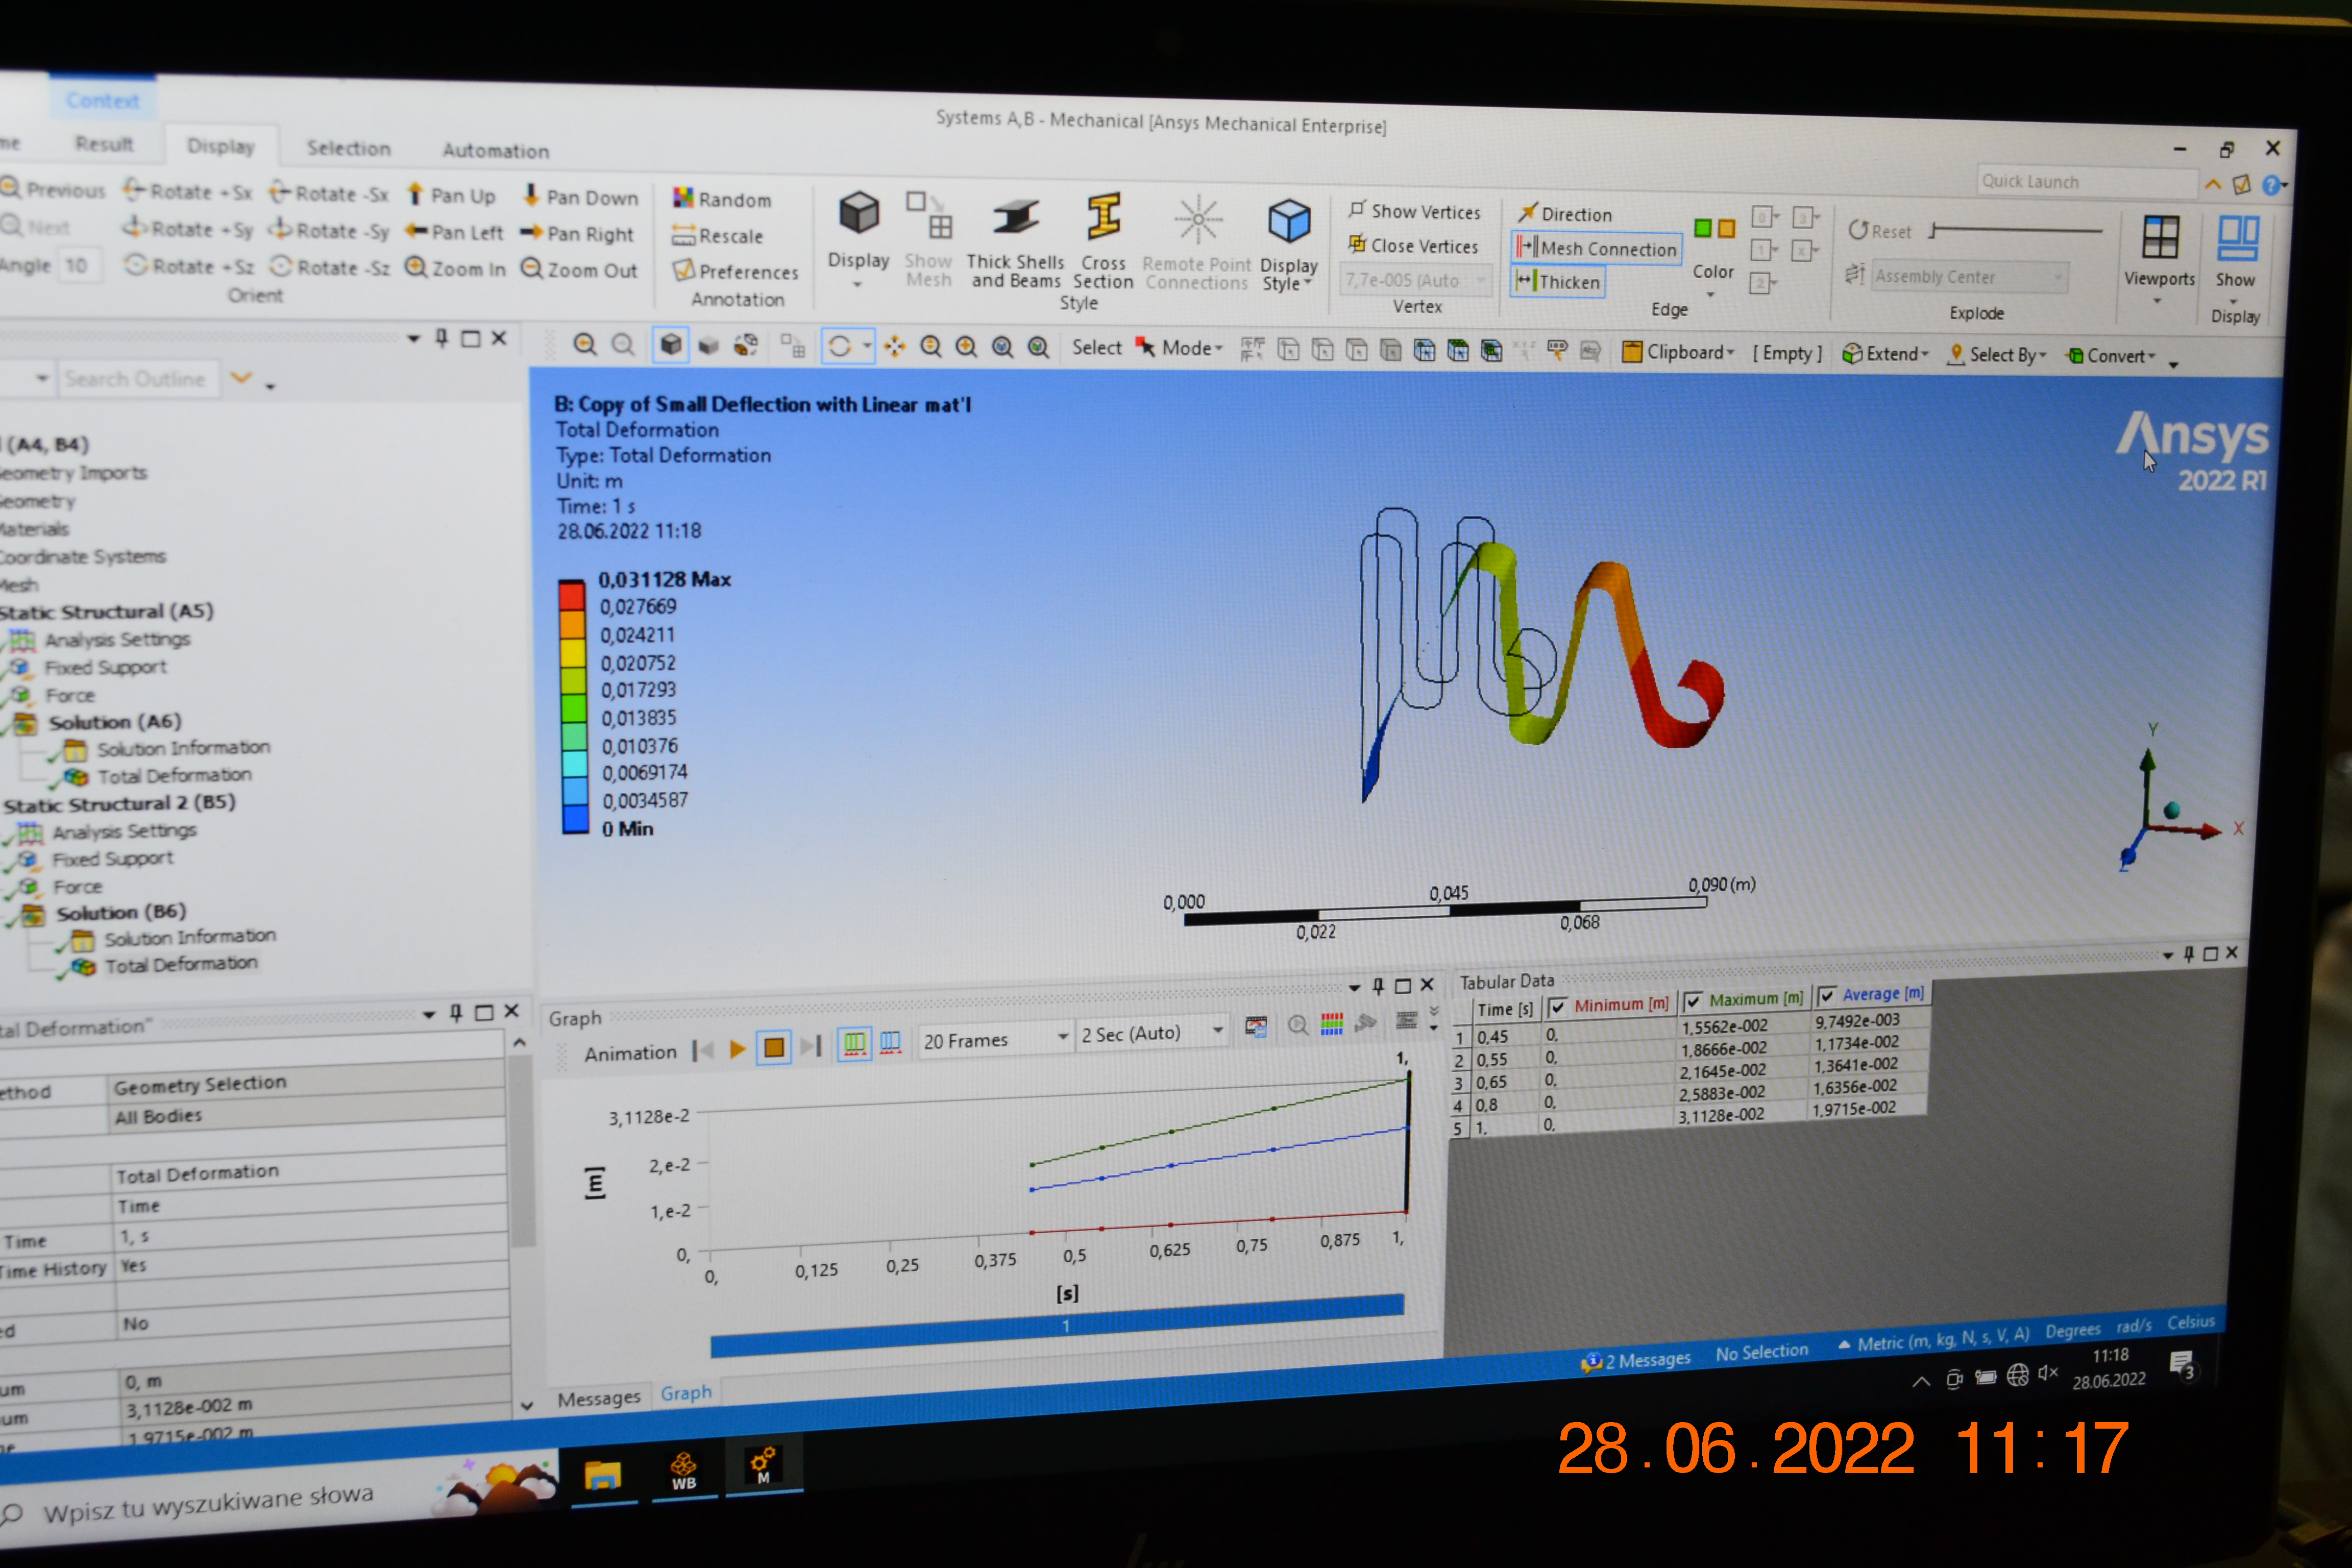
Task: Open selection Mode dropdown
Action: click(1180, 348)
